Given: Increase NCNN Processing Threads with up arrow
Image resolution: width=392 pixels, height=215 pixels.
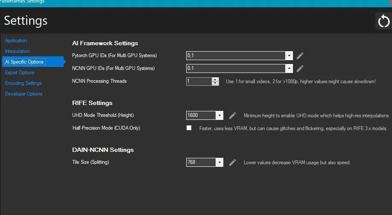Looking at the screenshot, I should [215, 80].
